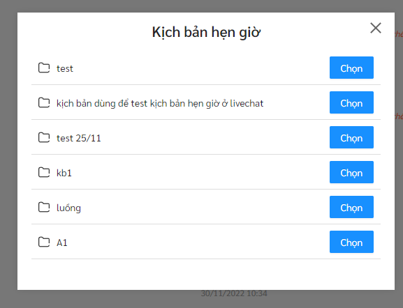Close the Kịch bản hẹn giờ dialog
Screen dimensions: 403x308
tap(376, 28)
